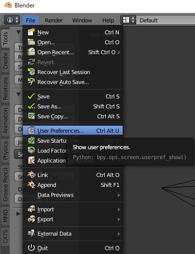Open the Render menu
The height and width of the screenshot is (254, 195).
(54, 20)
